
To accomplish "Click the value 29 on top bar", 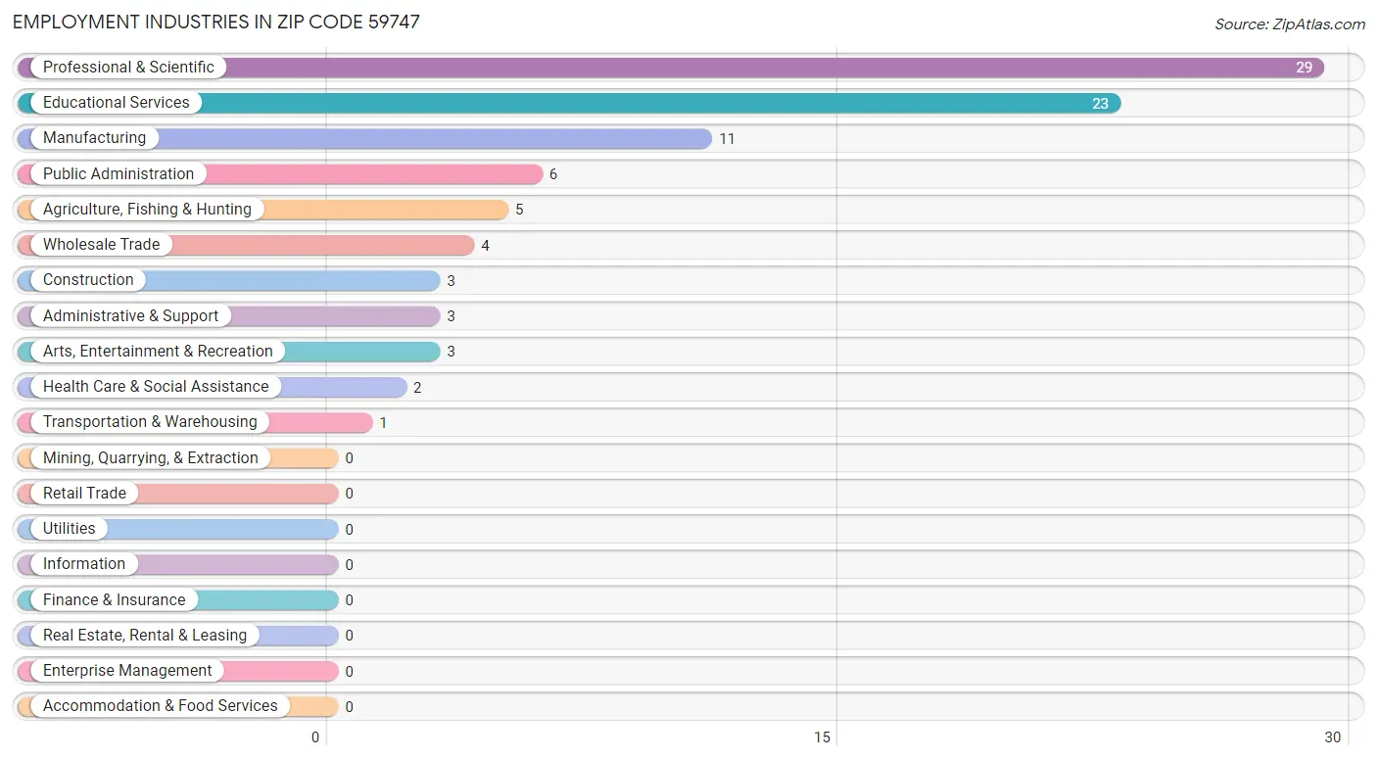I will [1304, 68].
